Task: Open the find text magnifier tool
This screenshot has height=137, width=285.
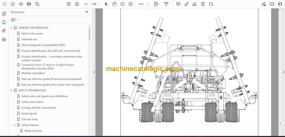Action: [37, 4]
